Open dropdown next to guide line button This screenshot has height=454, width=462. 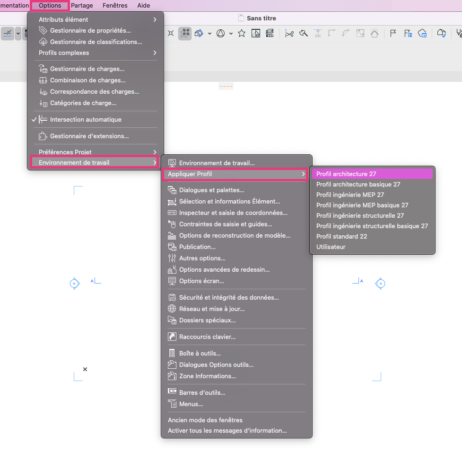(x=18, y=33)
